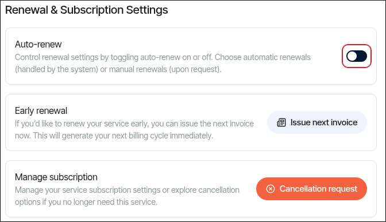Issue the next invoice now
Image resolution: width=386 pixels, height=222 pixels.
[x=317, y=122]
